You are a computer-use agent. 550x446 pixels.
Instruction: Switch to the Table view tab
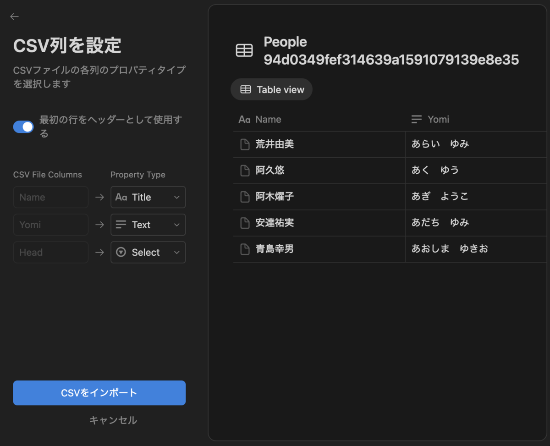pos(271,89)
